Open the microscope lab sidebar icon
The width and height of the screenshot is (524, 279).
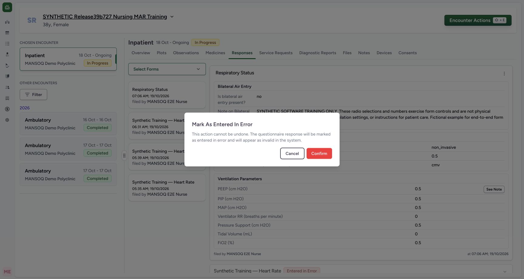pos(7,65)
